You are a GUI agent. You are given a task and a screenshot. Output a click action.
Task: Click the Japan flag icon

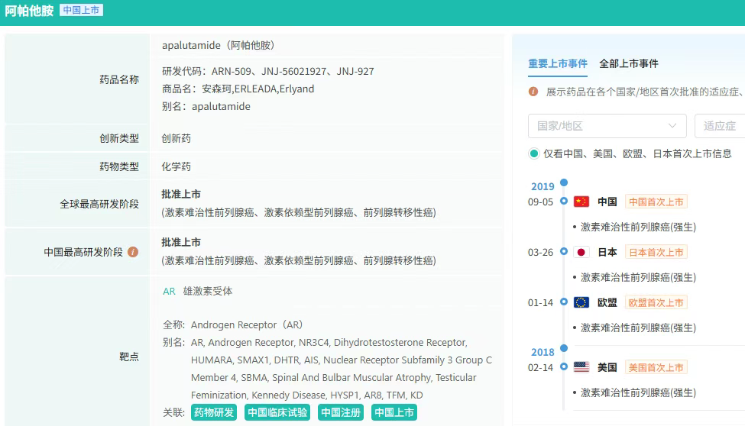(x=581, y=252)
